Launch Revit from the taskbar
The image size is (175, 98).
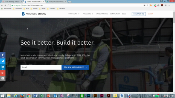122,96
